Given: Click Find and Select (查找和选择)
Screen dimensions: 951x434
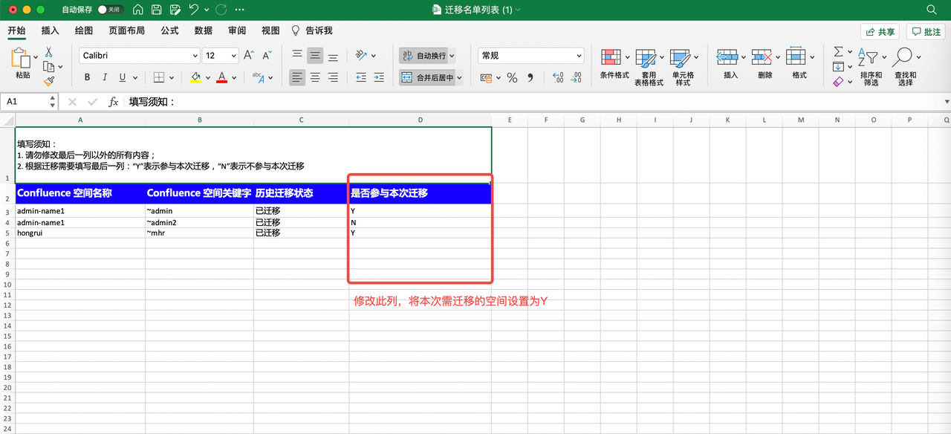Looking at the screenshot, I should point(905,67).
